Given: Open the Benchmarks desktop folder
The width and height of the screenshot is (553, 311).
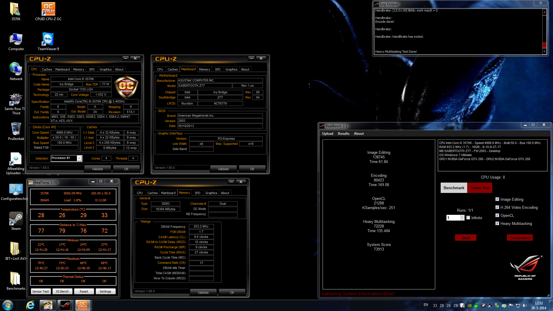Looking at the screenshot, I should tap(16, 281).
